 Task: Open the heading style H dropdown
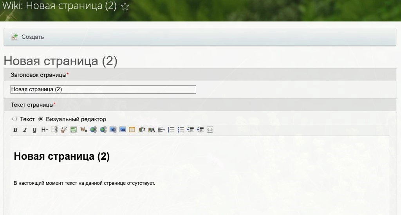44,130
